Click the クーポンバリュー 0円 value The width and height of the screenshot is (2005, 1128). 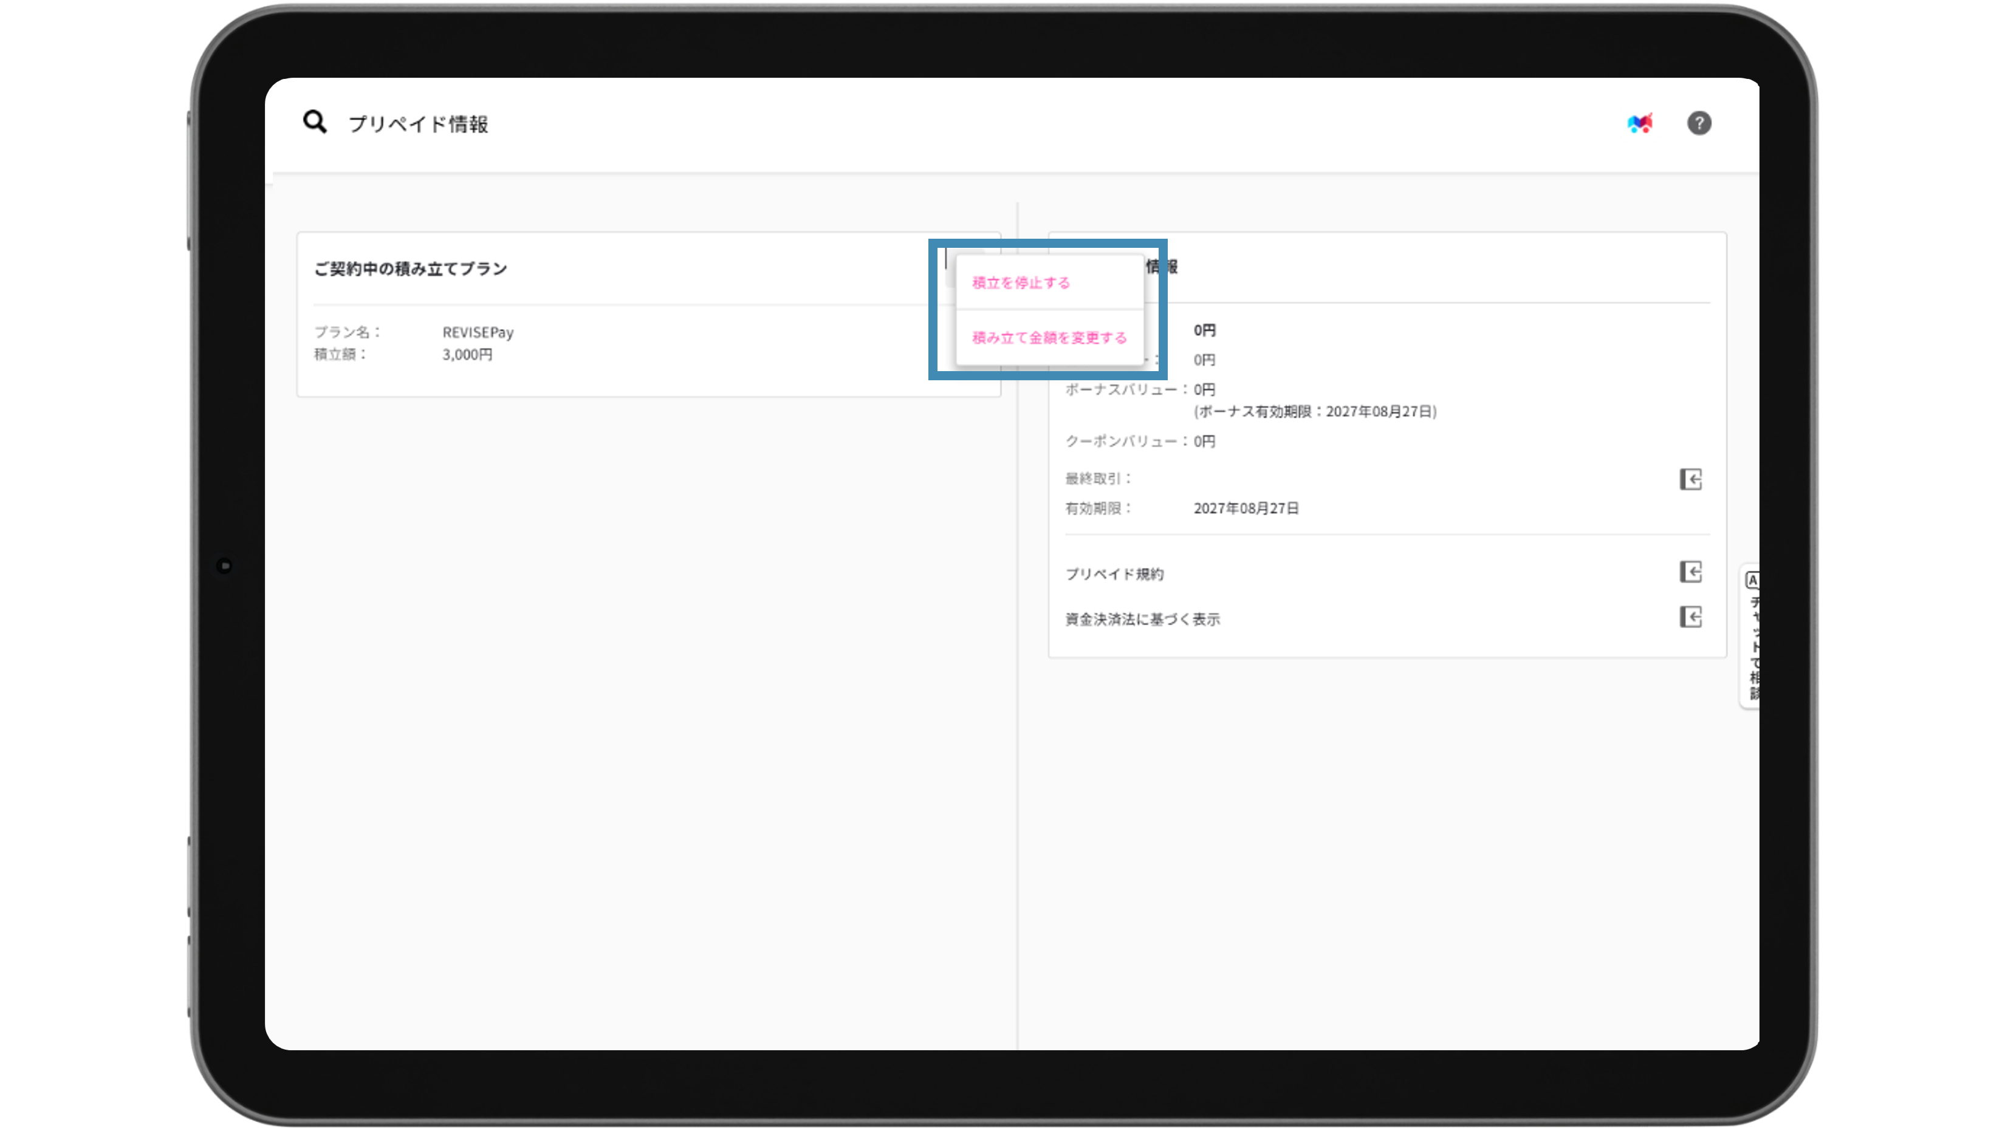1204,442
